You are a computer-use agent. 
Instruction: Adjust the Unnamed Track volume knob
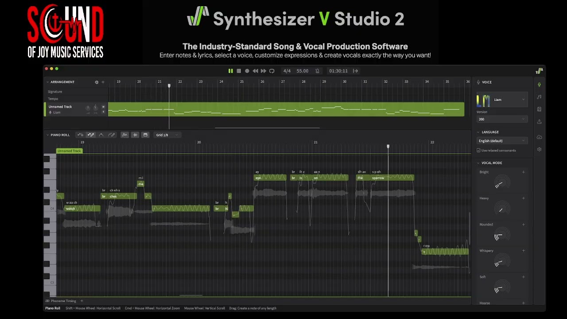(x=88, y=108)
